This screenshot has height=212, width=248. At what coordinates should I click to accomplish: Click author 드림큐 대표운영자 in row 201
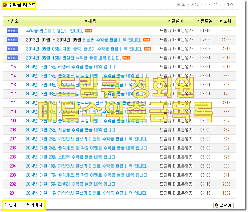[176, 193]
